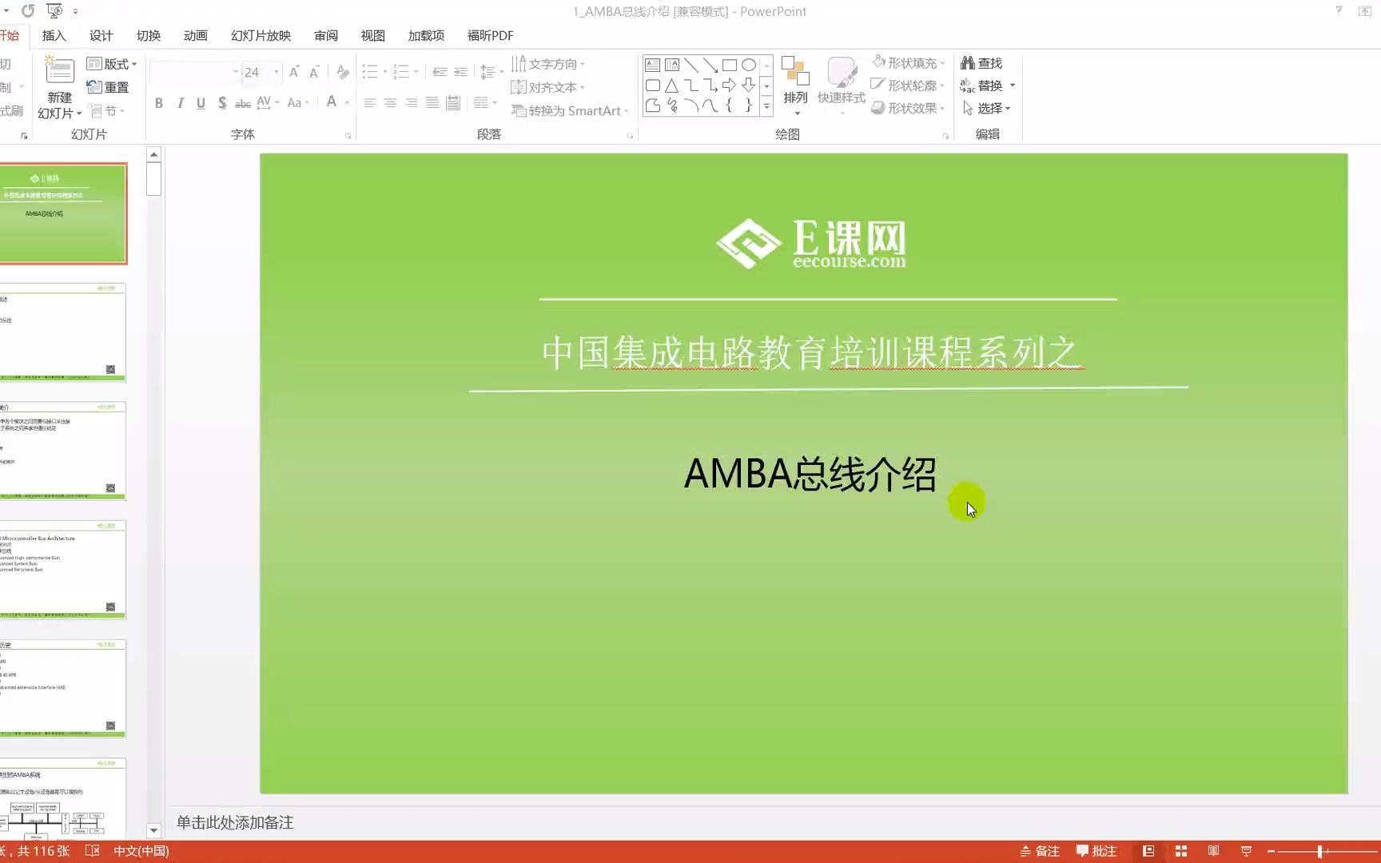Open the Align Text (对齐文本) dropdown
Image resolution: width=1381 pixels, height=863 pixels.
click(548, 87)
